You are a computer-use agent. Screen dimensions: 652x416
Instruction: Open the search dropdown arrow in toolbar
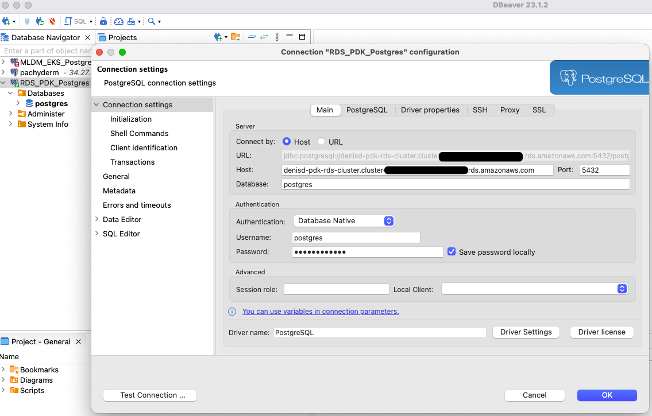point(159,22)
